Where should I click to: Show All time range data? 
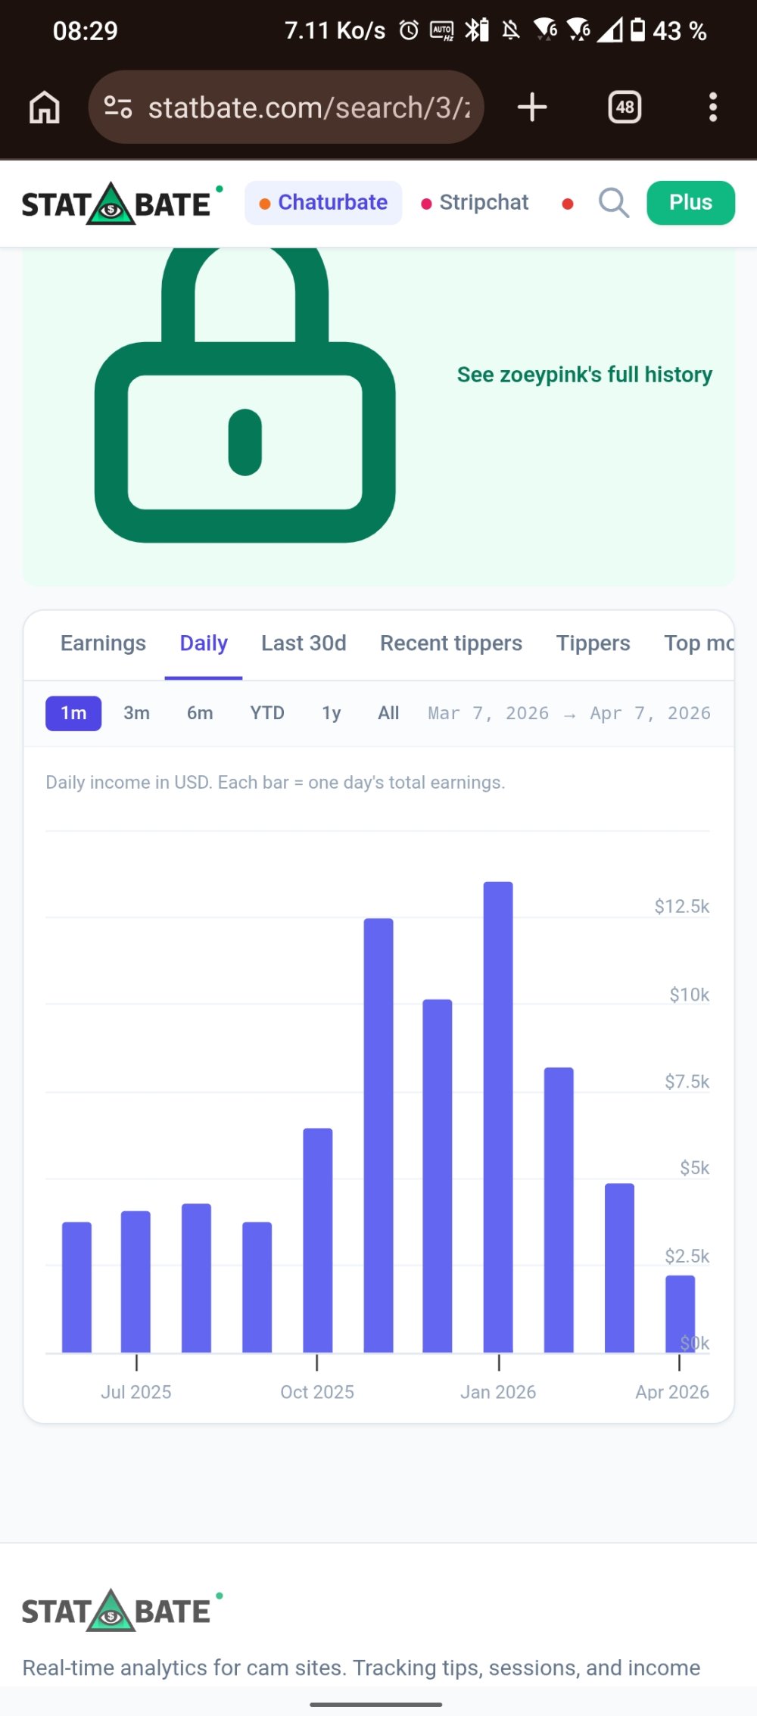click(388, 713)
